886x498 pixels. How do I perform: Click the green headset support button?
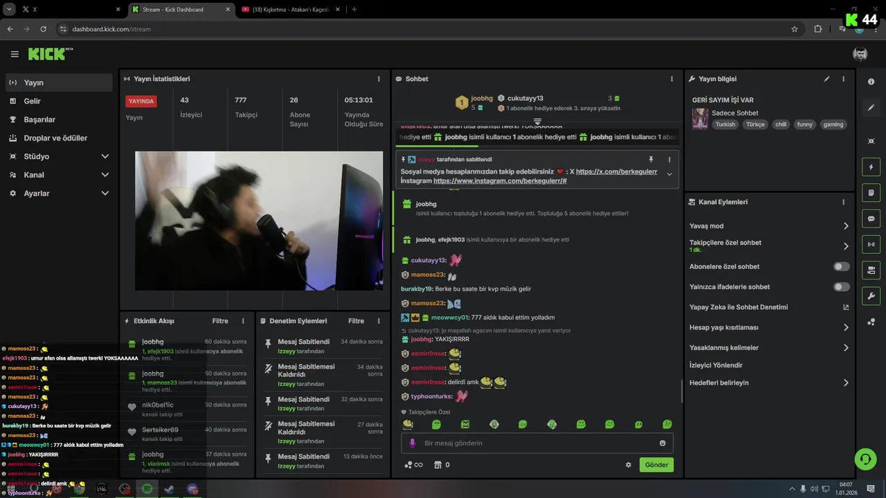[865, 459]
